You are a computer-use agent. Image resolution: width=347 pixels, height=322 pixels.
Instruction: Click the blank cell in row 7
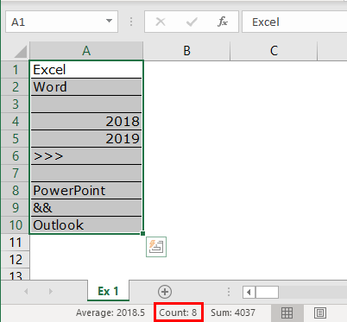86,174
